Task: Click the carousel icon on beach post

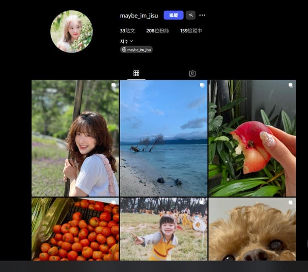Action: [202, 85]
